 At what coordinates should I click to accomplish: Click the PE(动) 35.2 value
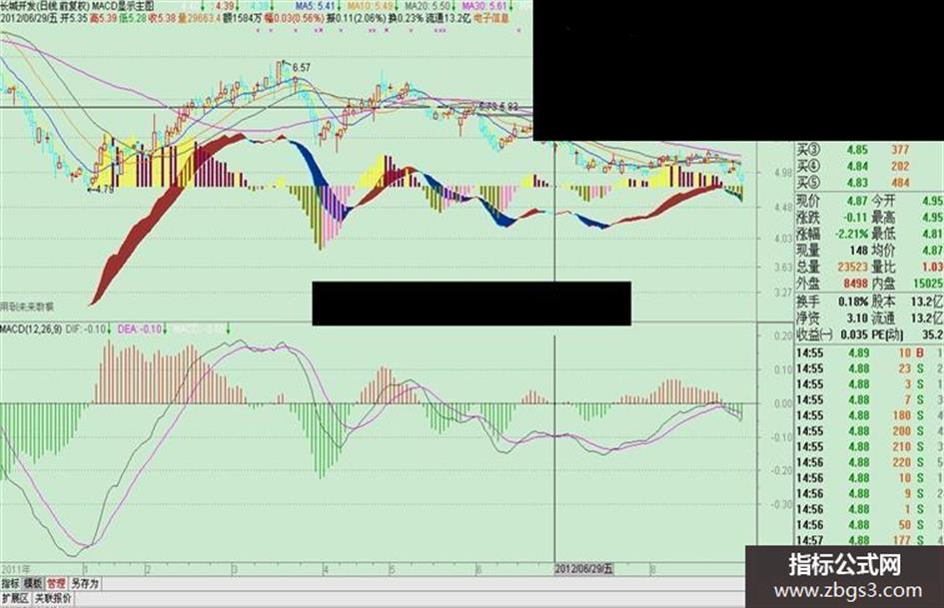(x=933, y=334)
